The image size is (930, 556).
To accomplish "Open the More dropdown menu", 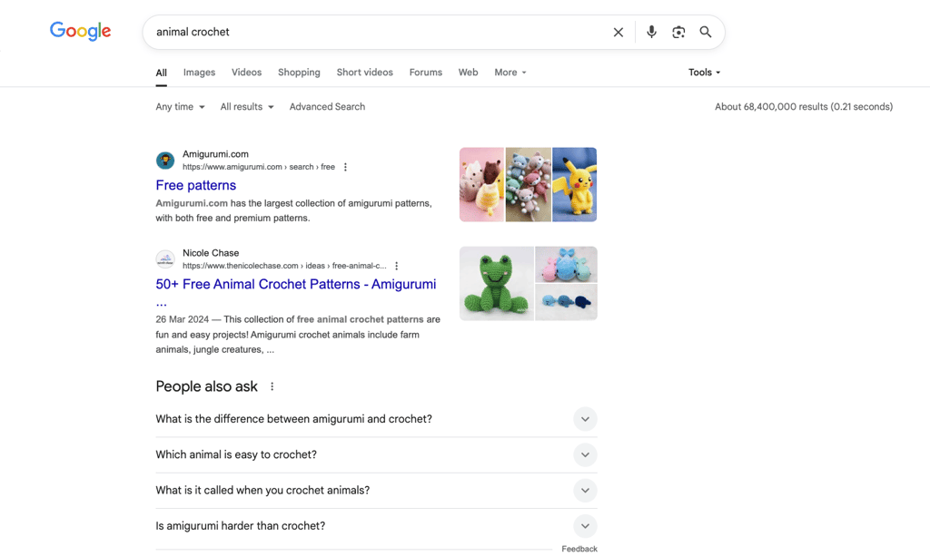I will 510,73.
